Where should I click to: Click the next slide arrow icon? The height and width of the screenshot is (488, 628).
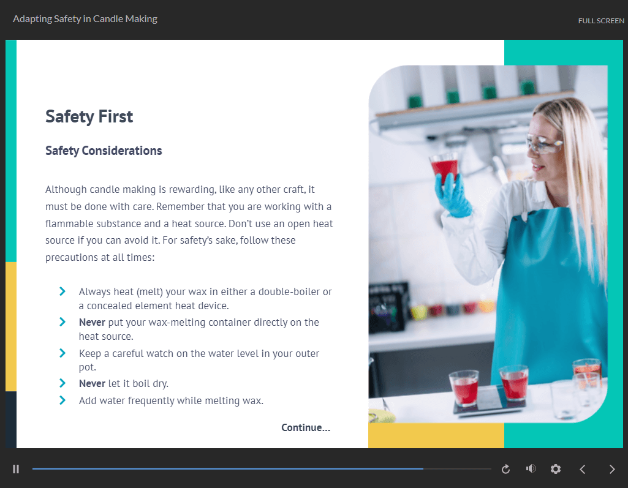(611, 468)
